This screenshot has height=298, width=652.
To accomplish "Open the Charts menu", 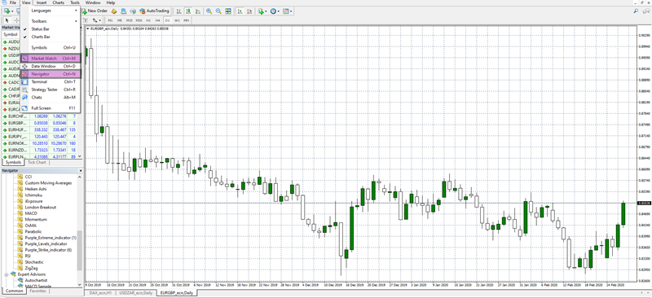I will [58, 2].
